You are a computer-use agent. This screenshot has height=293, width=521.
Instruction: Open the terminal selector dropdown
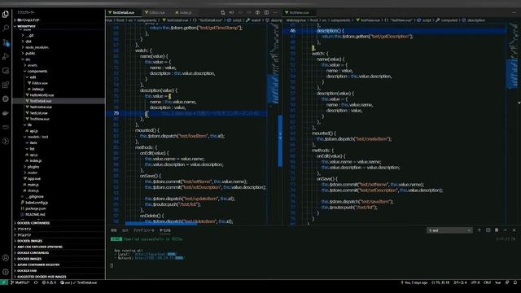pos(449,230)
